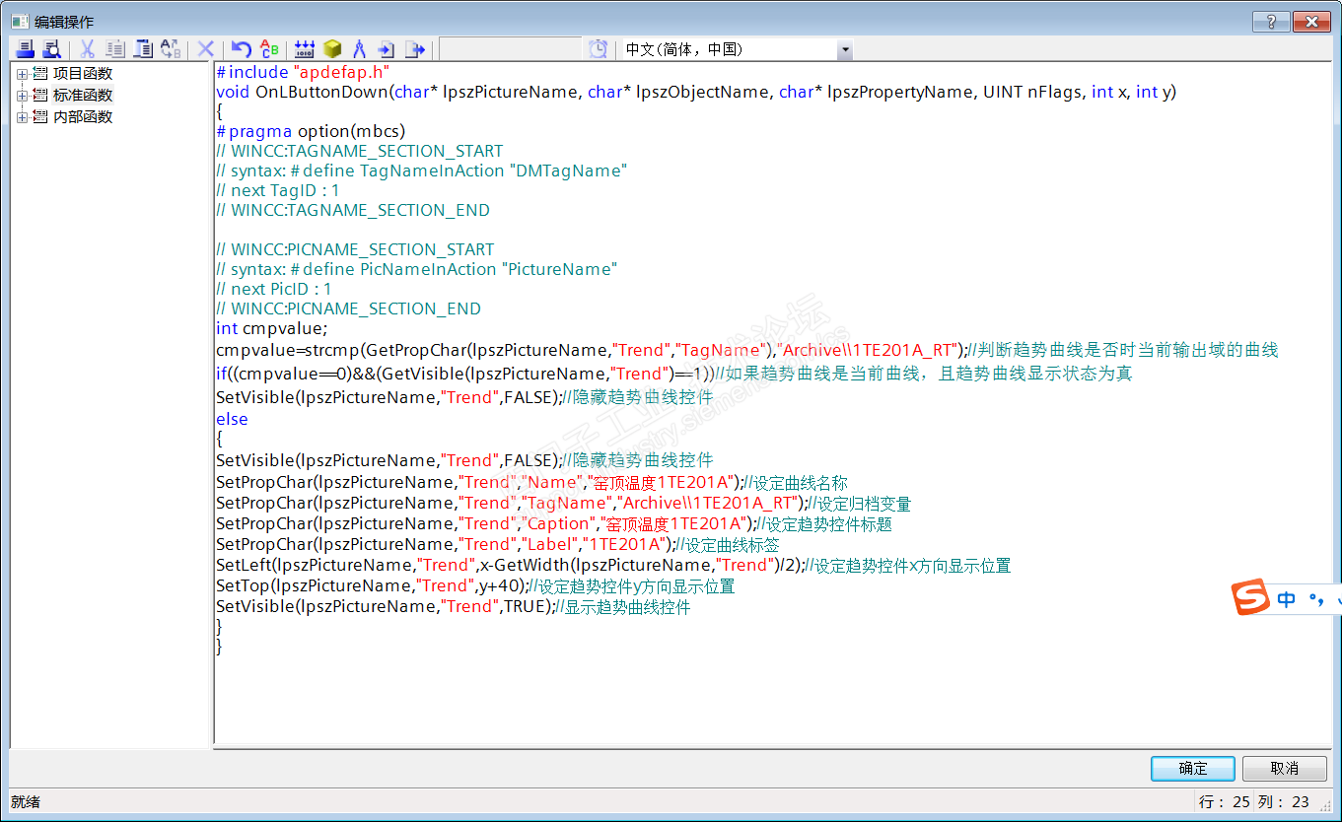
Task: Click the status bar 行: 25 indicator
Action: (x=1224, y=802)
